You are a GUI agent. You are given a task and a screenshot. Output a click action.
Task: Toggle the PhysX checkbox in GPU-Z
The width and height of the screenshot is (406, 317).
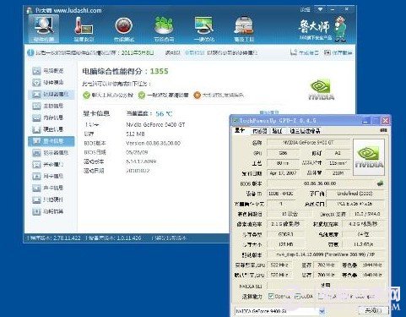321,296
